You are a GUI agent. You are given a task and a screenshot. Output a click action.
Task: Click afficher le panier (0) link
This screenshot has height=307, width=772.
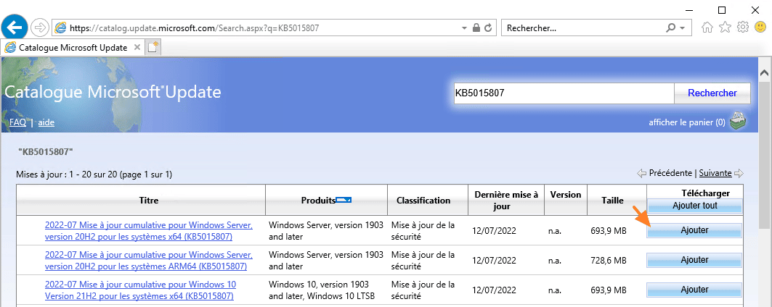(687, 122)
